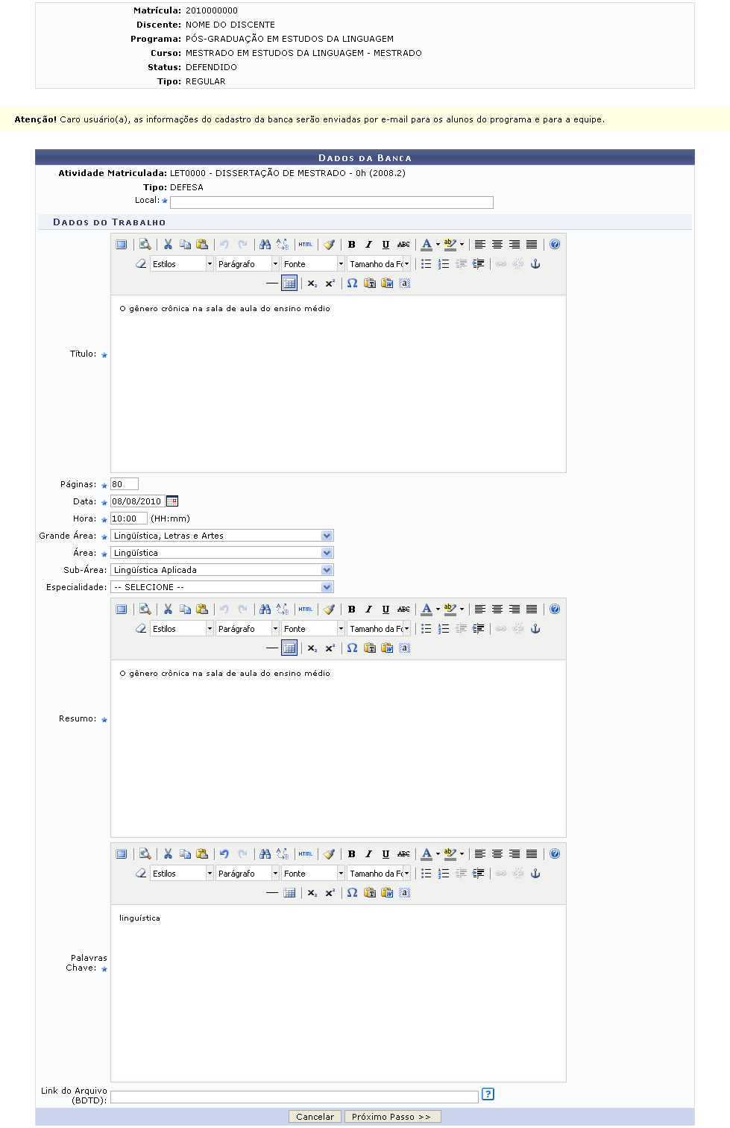This screenshot has height=1128, width=730.
Task: Paste as plain text in Palavras Chave editor
Action: coord(370,893)
